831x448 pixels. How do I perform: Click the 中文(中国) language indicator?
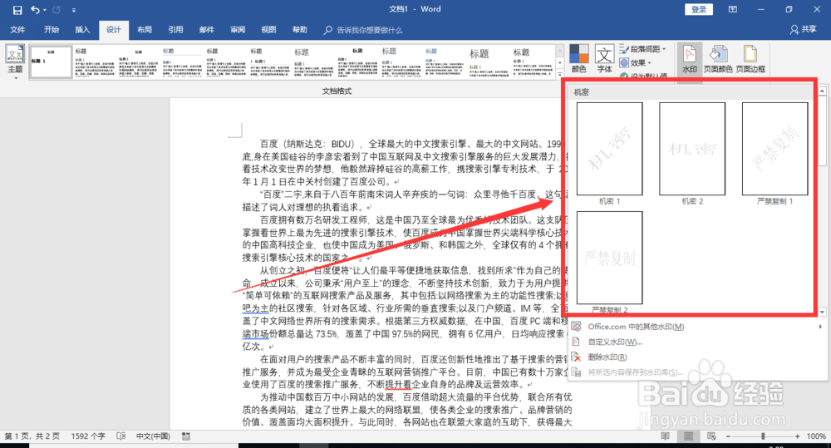[153, 436]
